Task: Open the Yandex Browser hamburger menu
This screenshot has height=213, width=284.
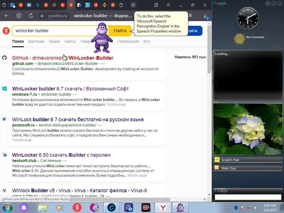Action: point(168,5)
